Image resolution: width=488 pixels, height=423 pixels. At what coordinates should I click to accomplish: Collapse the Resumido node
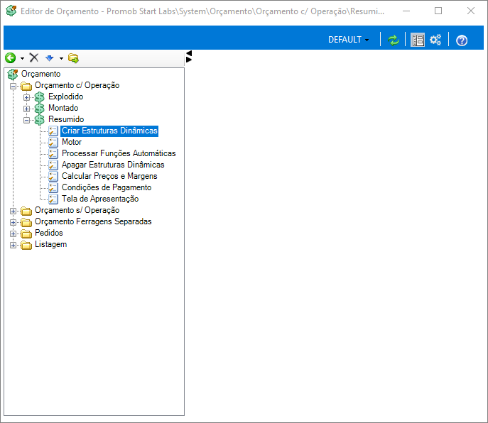click(x=26, y=120)
